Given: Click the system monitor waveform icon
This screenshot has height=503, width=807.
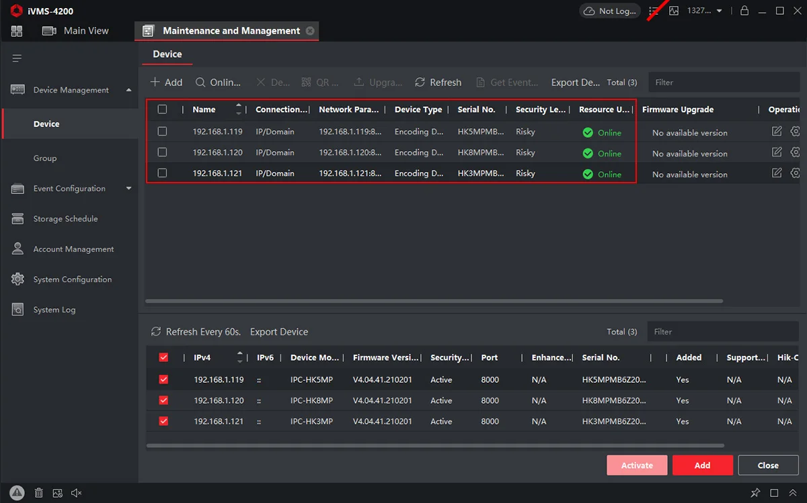Looking at the screenshot, I should 674,11.
